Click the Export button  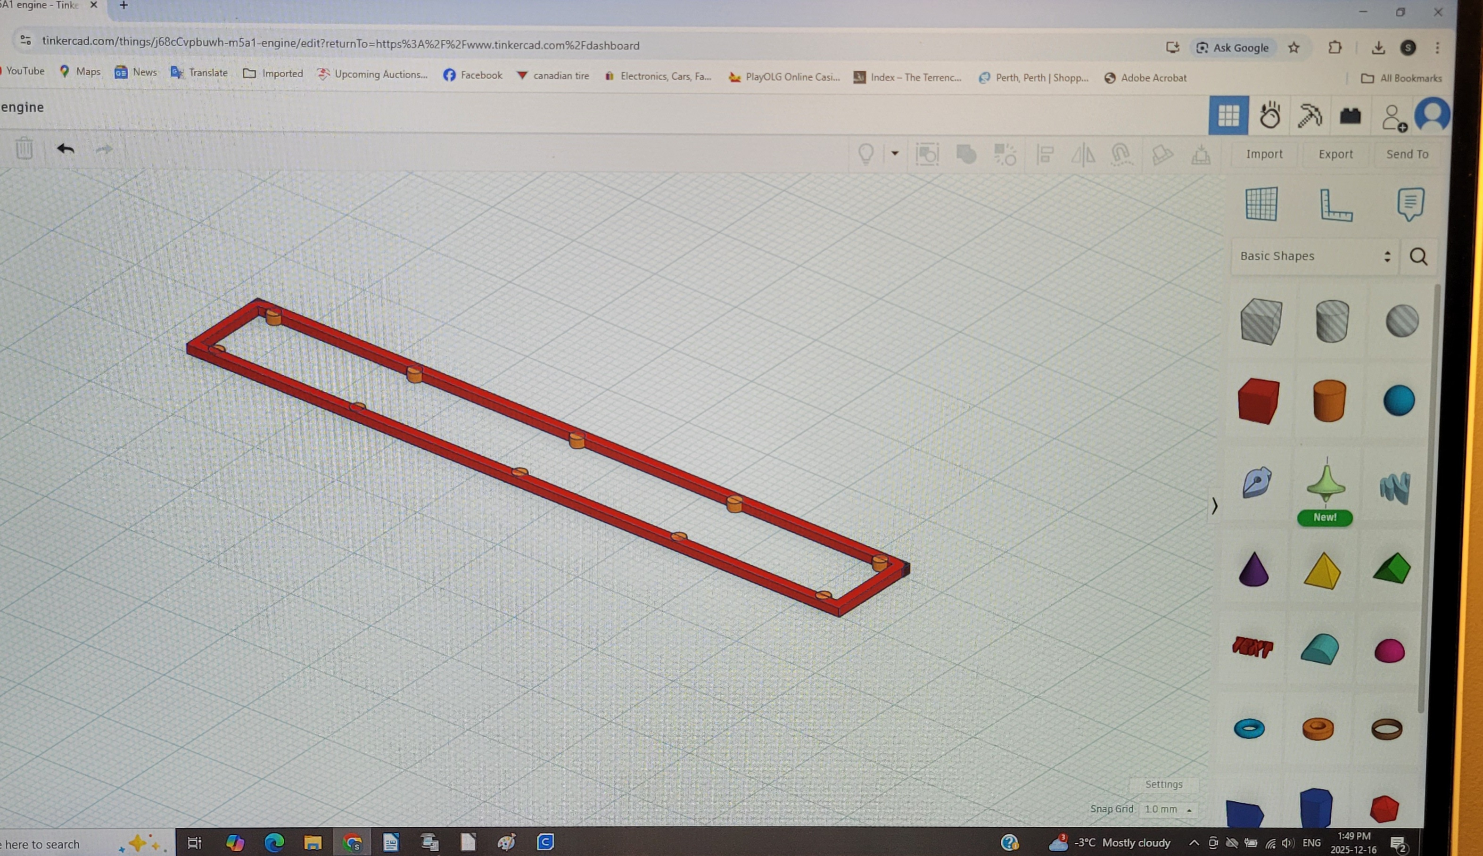point(1335,154)
